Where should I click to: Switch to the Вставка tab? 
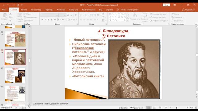point(24,10)
